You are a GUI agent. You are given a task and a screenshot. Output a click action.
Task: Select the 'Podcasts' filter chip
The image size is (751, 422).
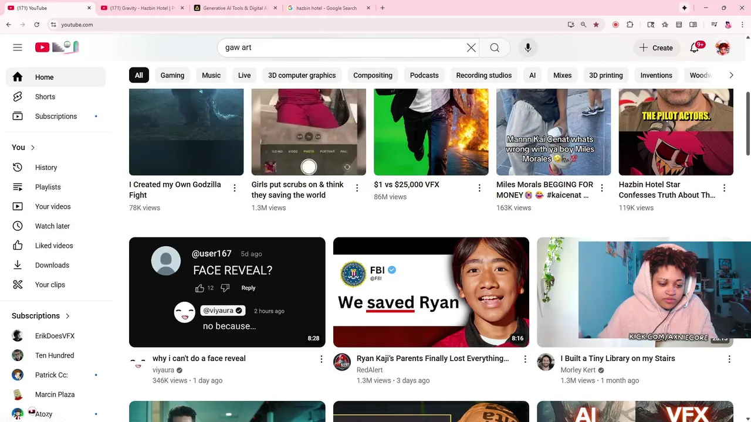click(x=424, y=75)
